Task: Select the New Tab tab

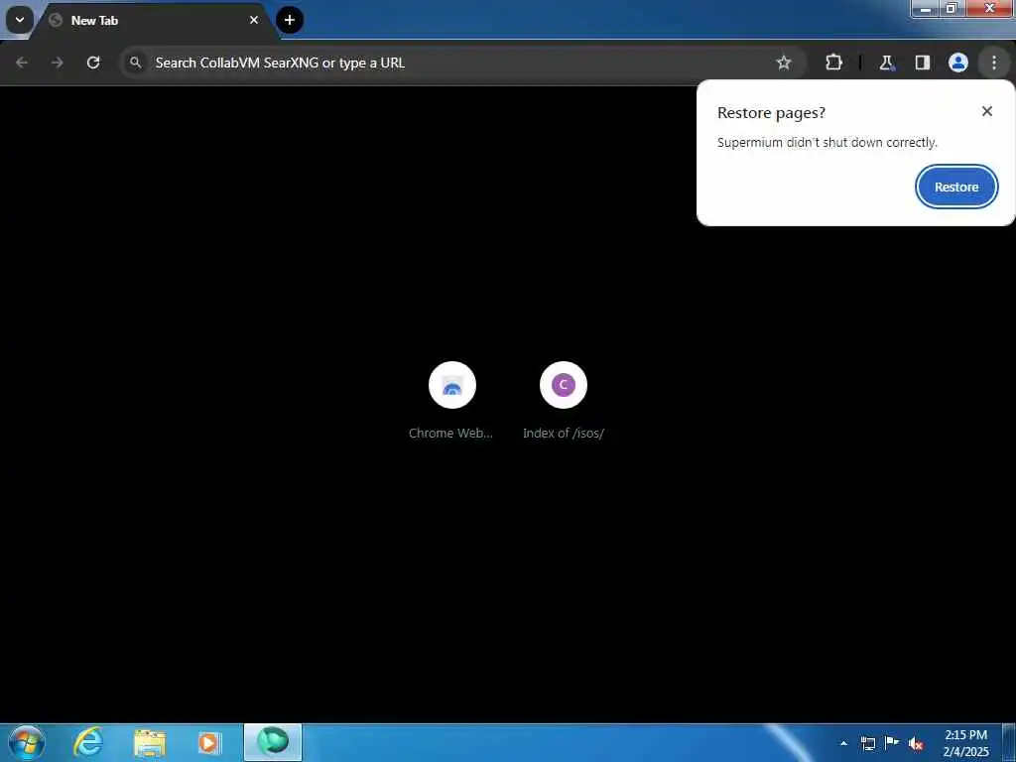Action: coord(156,21)
